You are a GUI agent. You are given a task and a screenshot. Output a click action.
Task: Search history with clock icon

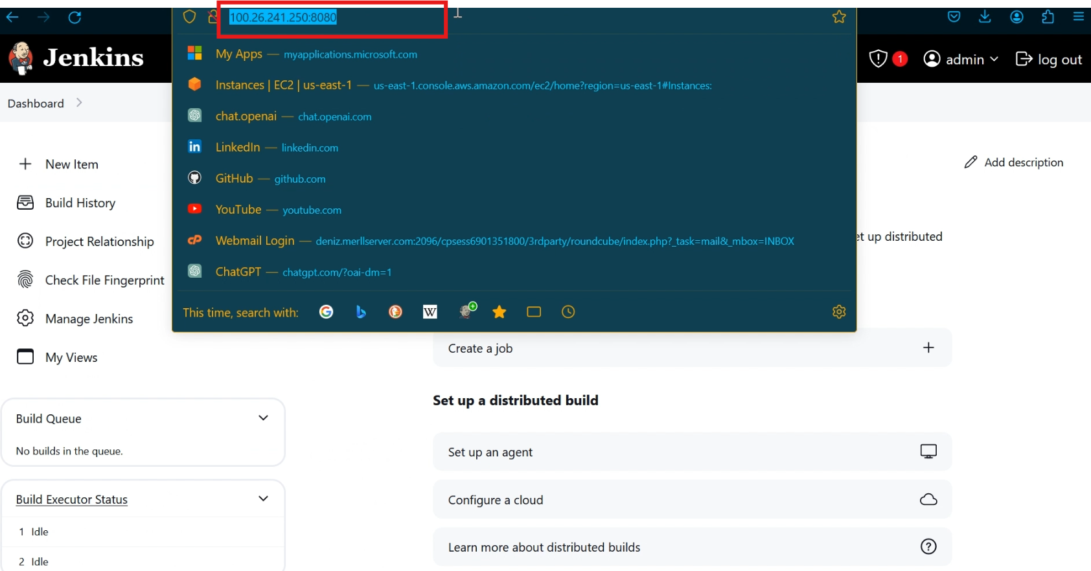coord(568,312)
